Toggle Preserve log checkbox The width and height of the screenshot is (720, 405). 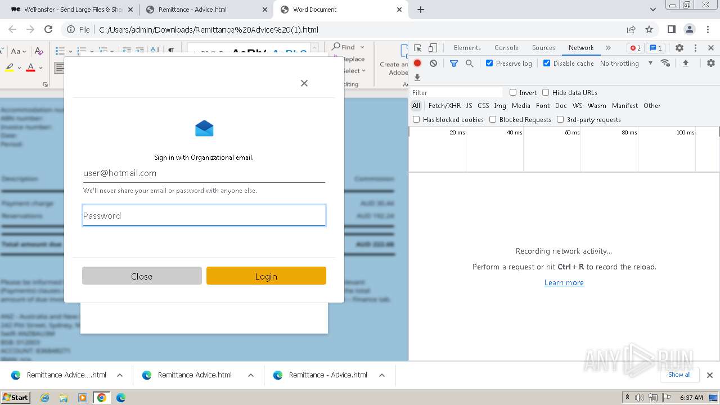click(489, 64)
